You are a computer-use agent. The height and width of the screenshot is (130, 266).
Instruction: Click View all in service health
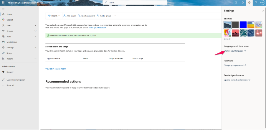[x=56, y=69]
